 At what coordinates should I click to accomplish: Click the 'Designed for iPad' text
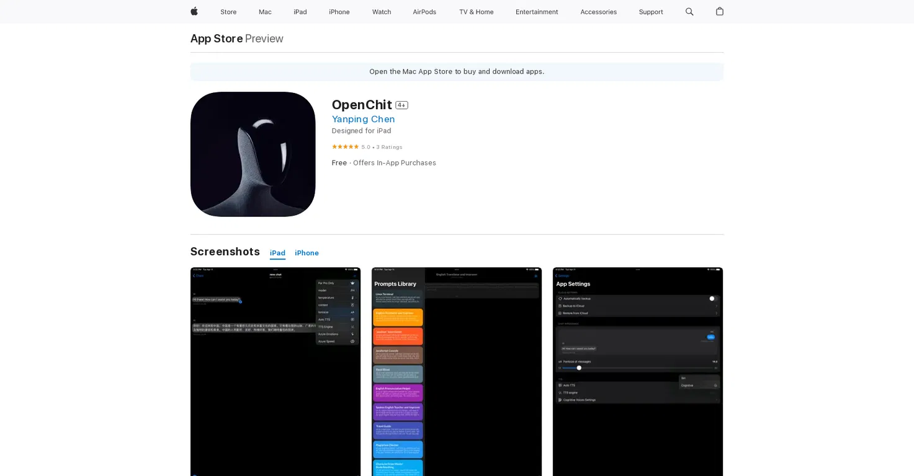pyautogui.click(x=361, y=131)
